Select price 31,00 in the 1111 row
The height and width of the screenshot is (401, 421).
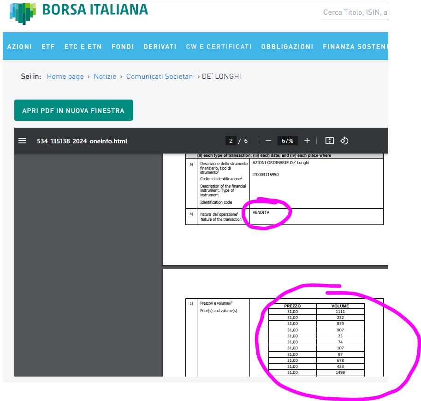tap(292, 312)
